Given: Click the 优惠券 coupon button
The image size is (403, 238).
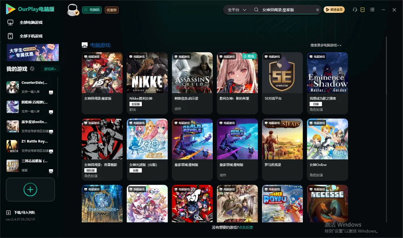Looking at the screenshot, I should 112,10.
